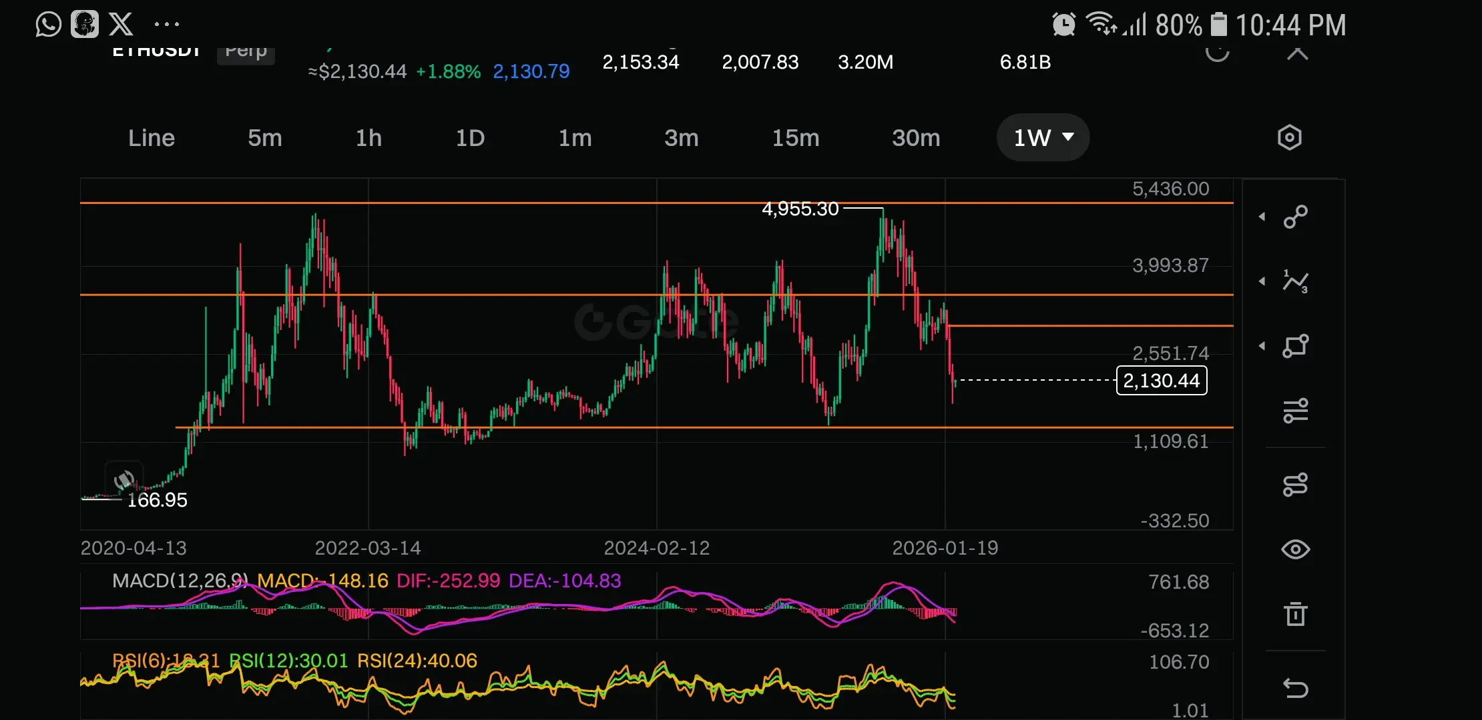This screenshot has height=720, width=1482.
Task: Expand wave pattern tool options arrow
Action: [x=1262, y=281]
